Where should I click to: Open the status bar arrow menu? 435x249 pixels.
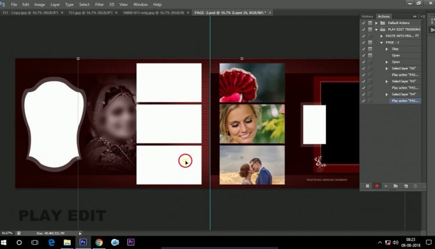pos(80,233)
